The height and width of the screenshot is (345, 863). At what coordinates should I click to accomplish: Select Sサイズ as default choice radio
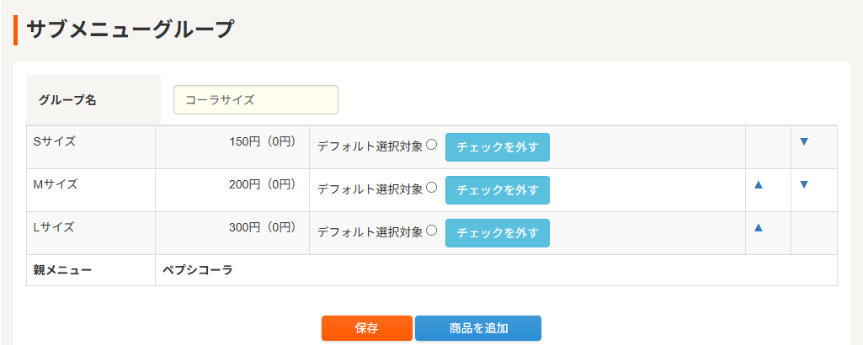(432, 144)
